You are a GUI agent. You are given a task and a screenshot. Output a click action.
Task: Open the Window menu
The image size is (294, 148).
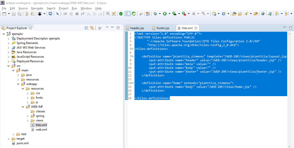[x=86, y=8]
